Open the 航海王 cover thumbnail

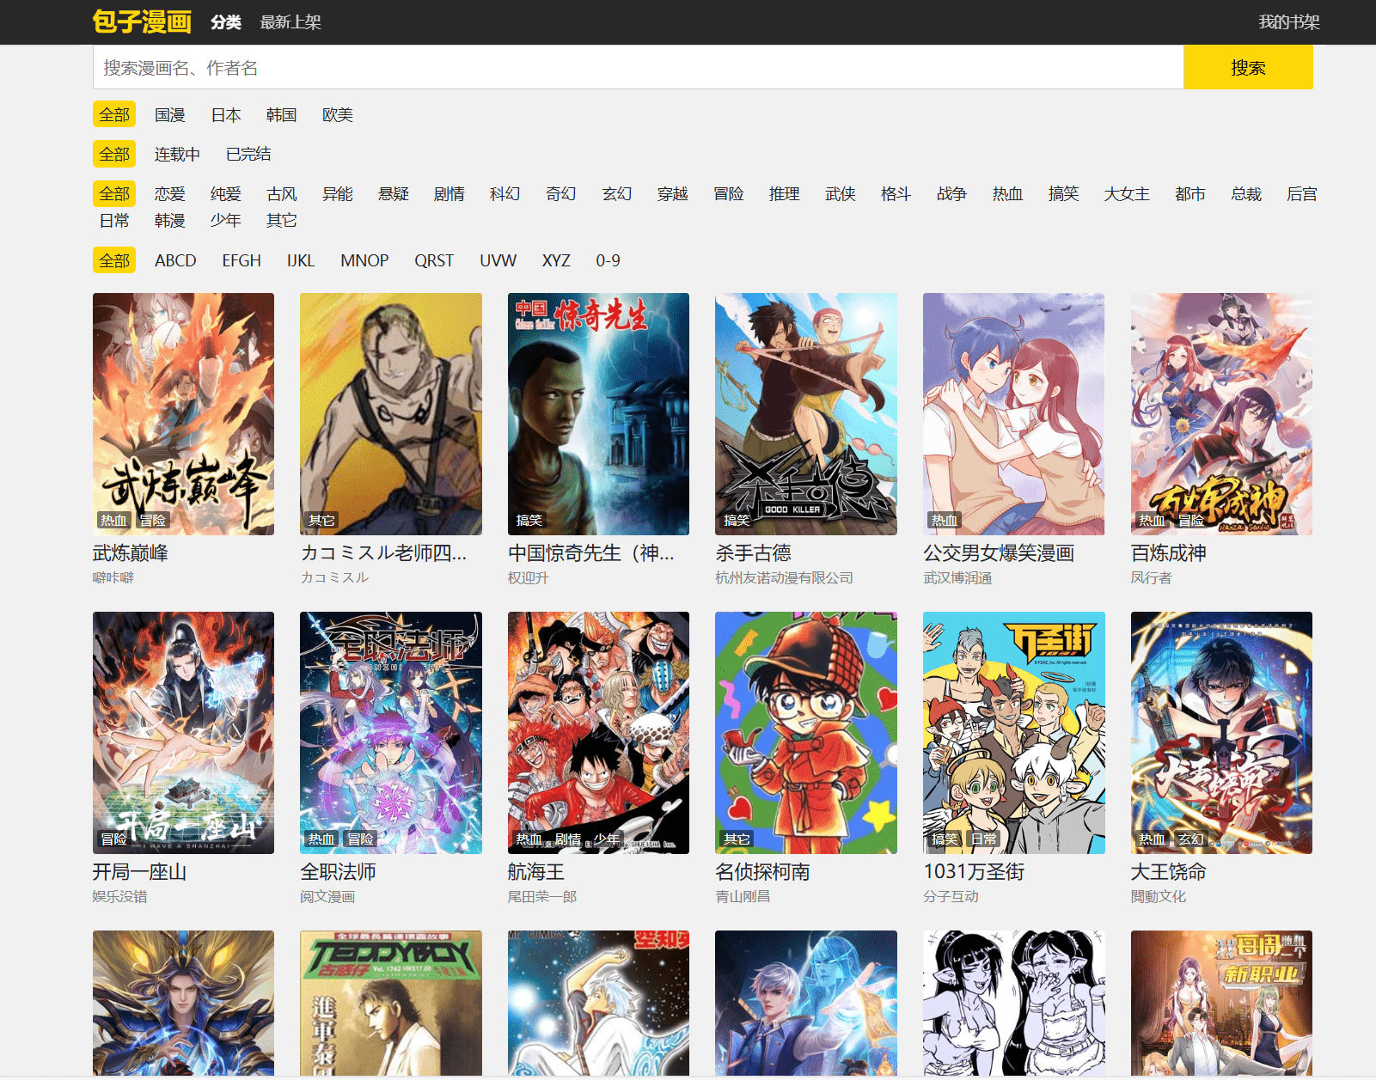(x=598, y=733)
